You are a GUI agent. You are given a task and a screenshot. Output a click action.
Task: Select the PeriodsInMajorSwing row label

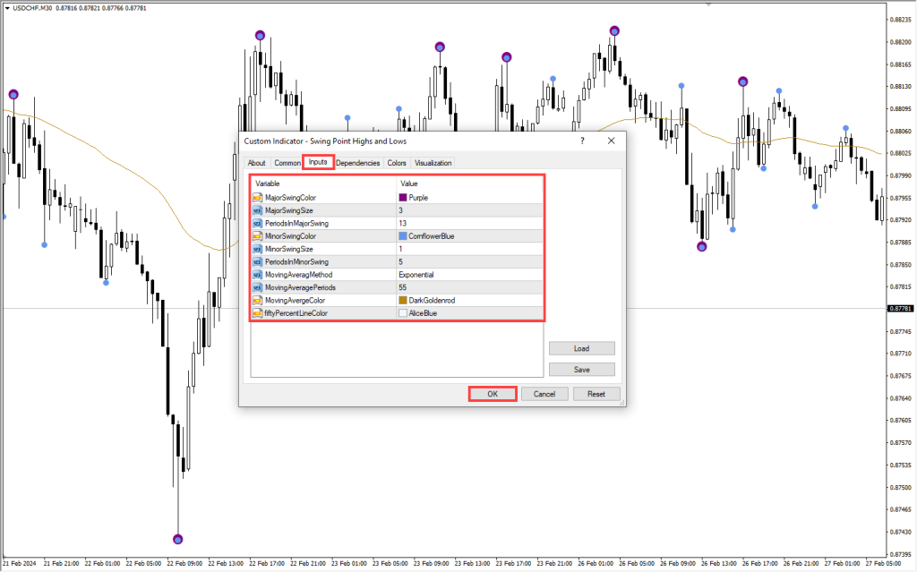pyautogui.click(x=296, y=224)
